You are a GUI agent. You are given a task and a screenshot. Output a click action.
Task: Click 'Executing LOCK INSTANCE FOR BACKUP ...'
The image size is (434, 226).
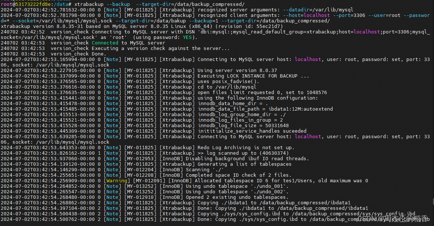click(x=253, y=76)
